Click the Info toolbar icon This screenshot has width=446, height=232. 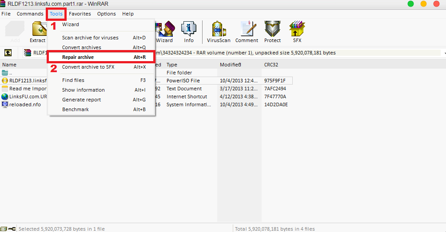189,29
